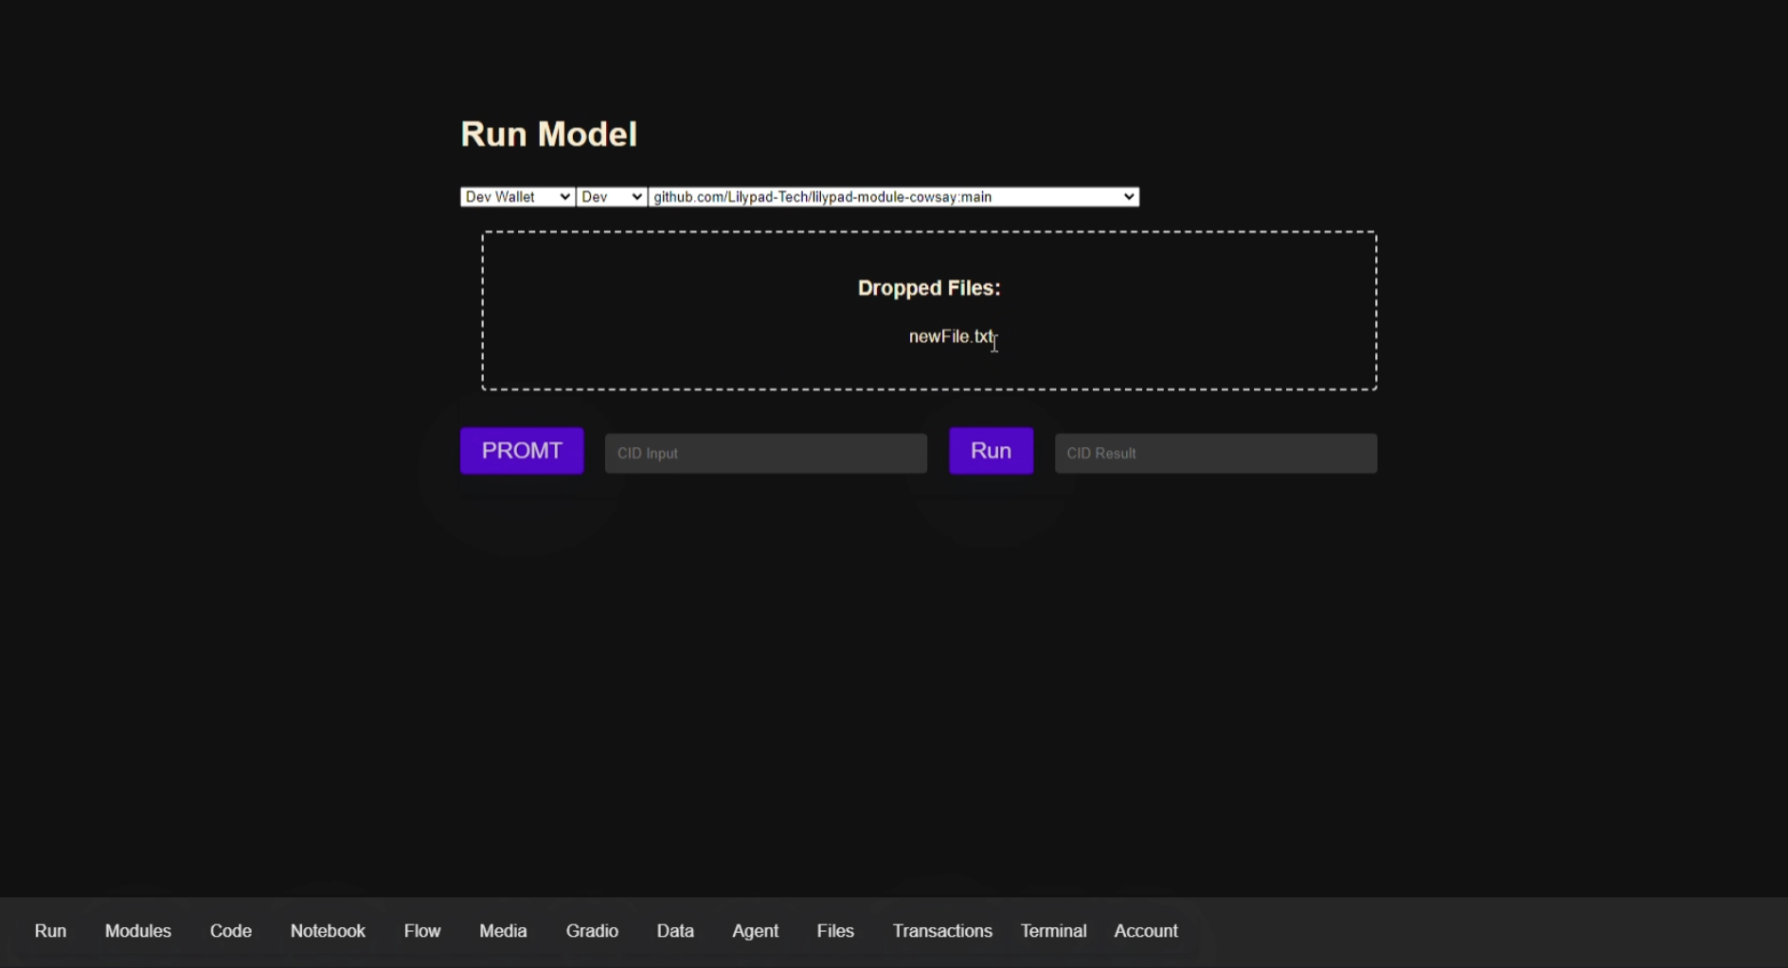Go to the Agent section
Screen dimensions: 1788x968
[755, 931]
